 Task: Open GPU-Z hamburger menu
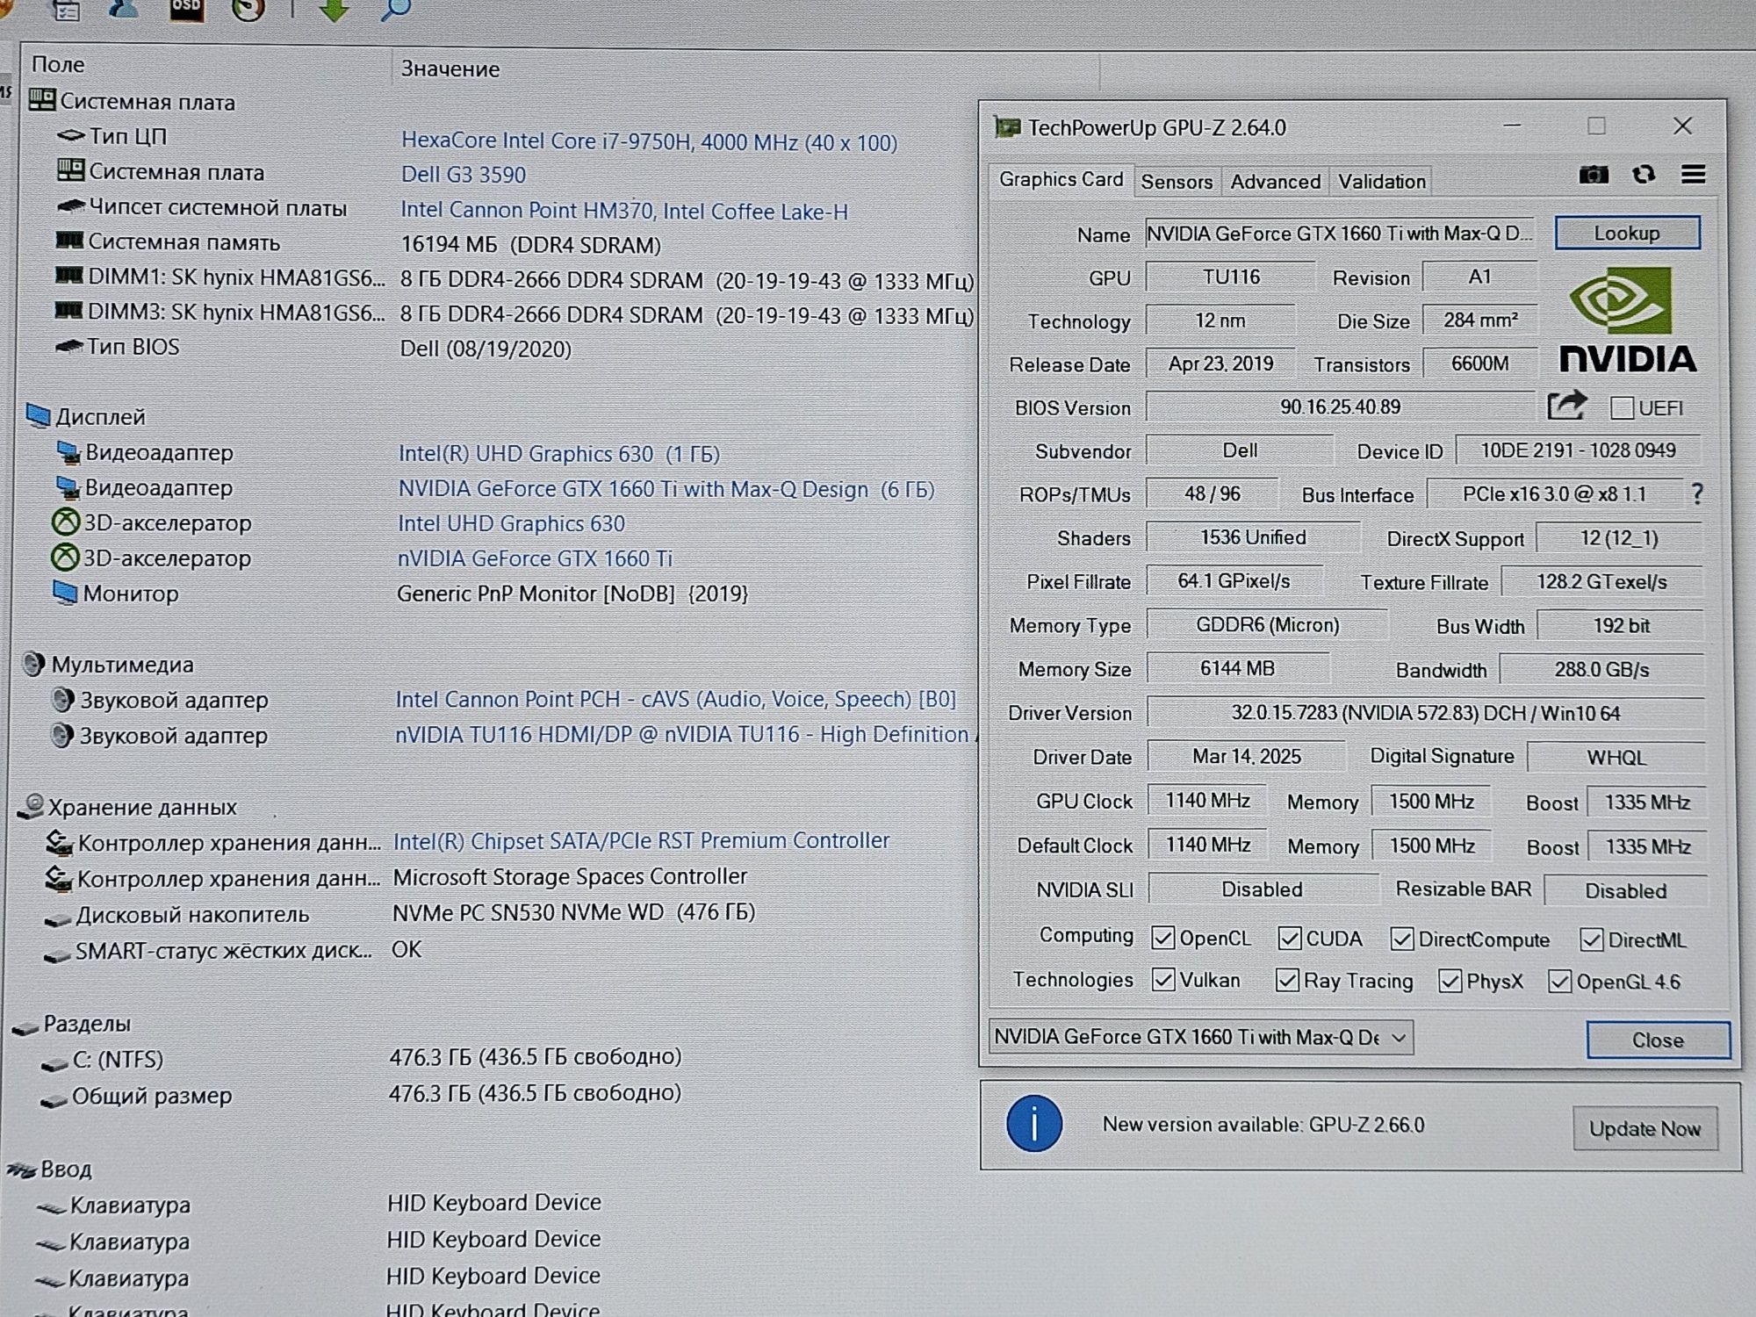click(x=1694, y=174)
